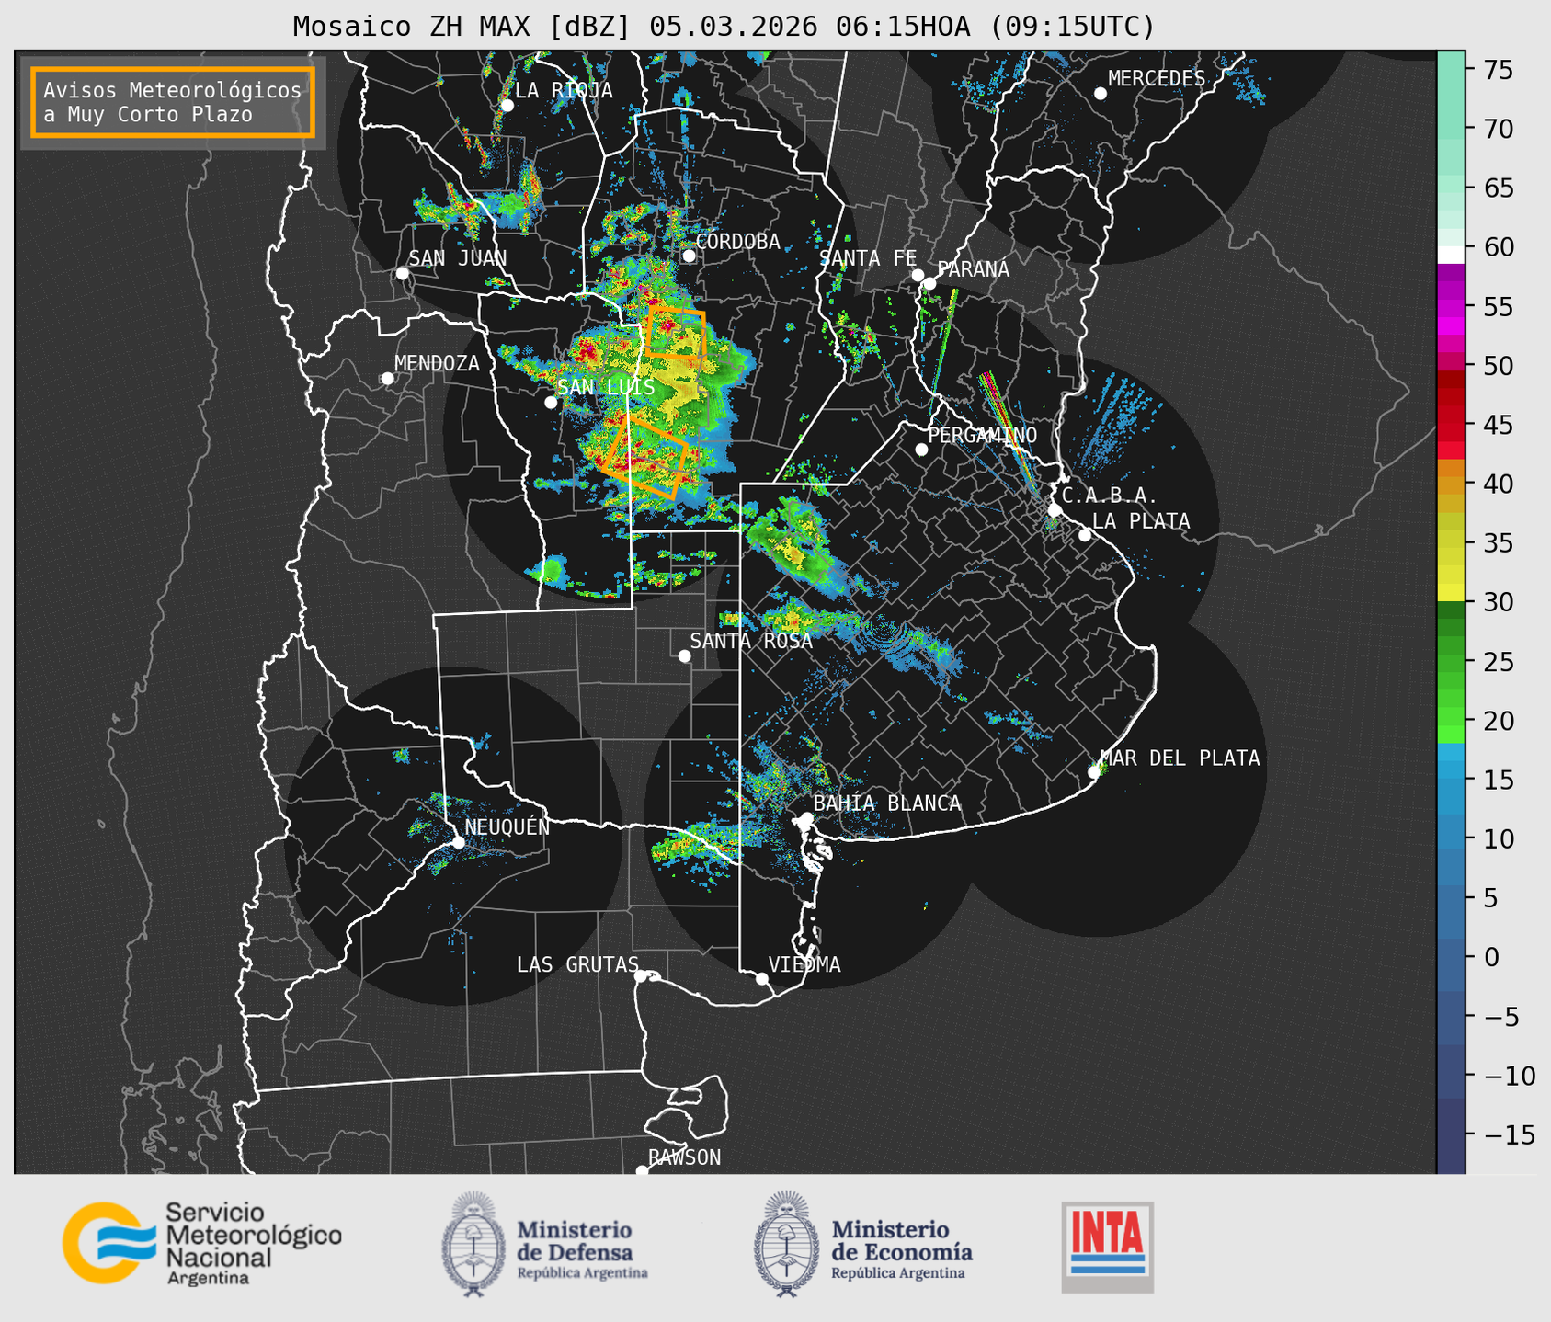Click the Viedma city marker dot
This screenshot has height=1322, width=1551.
click(x=762, y=978)
